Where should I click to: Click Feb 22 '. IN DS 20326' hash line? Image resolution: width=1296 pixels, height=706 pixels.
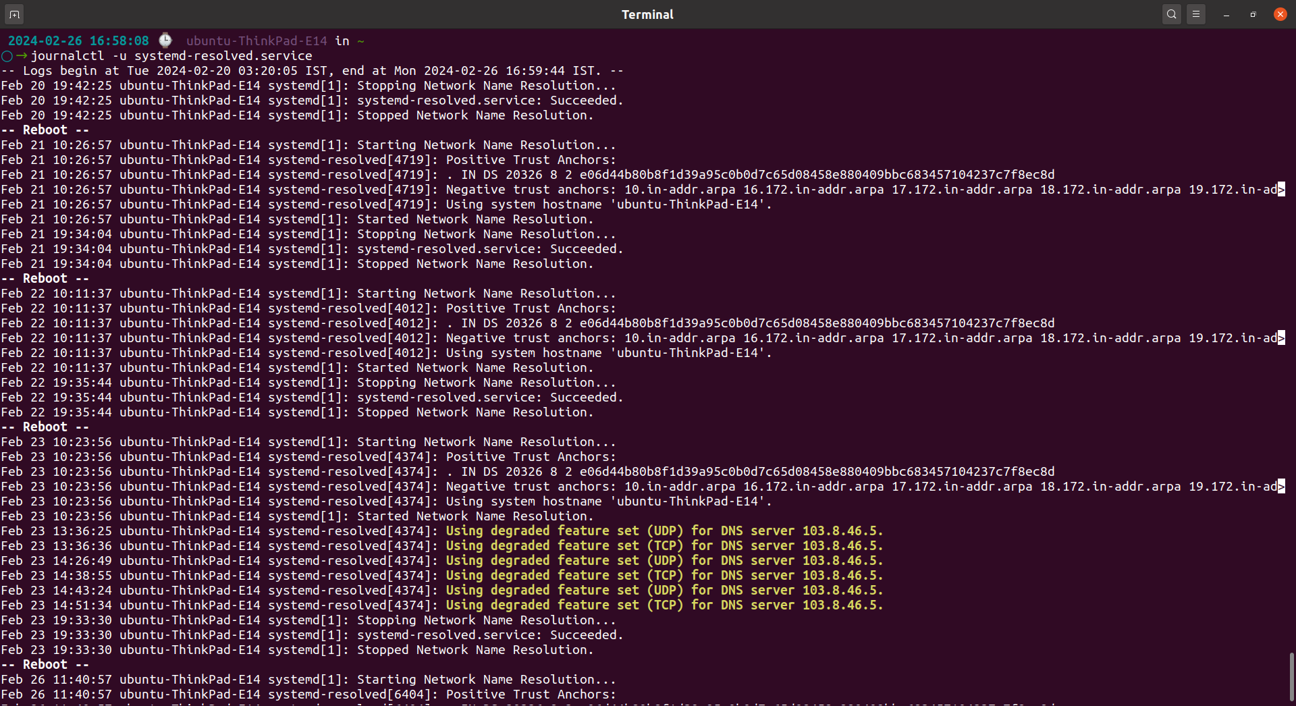pyautogui.click(x=528, y=323)
